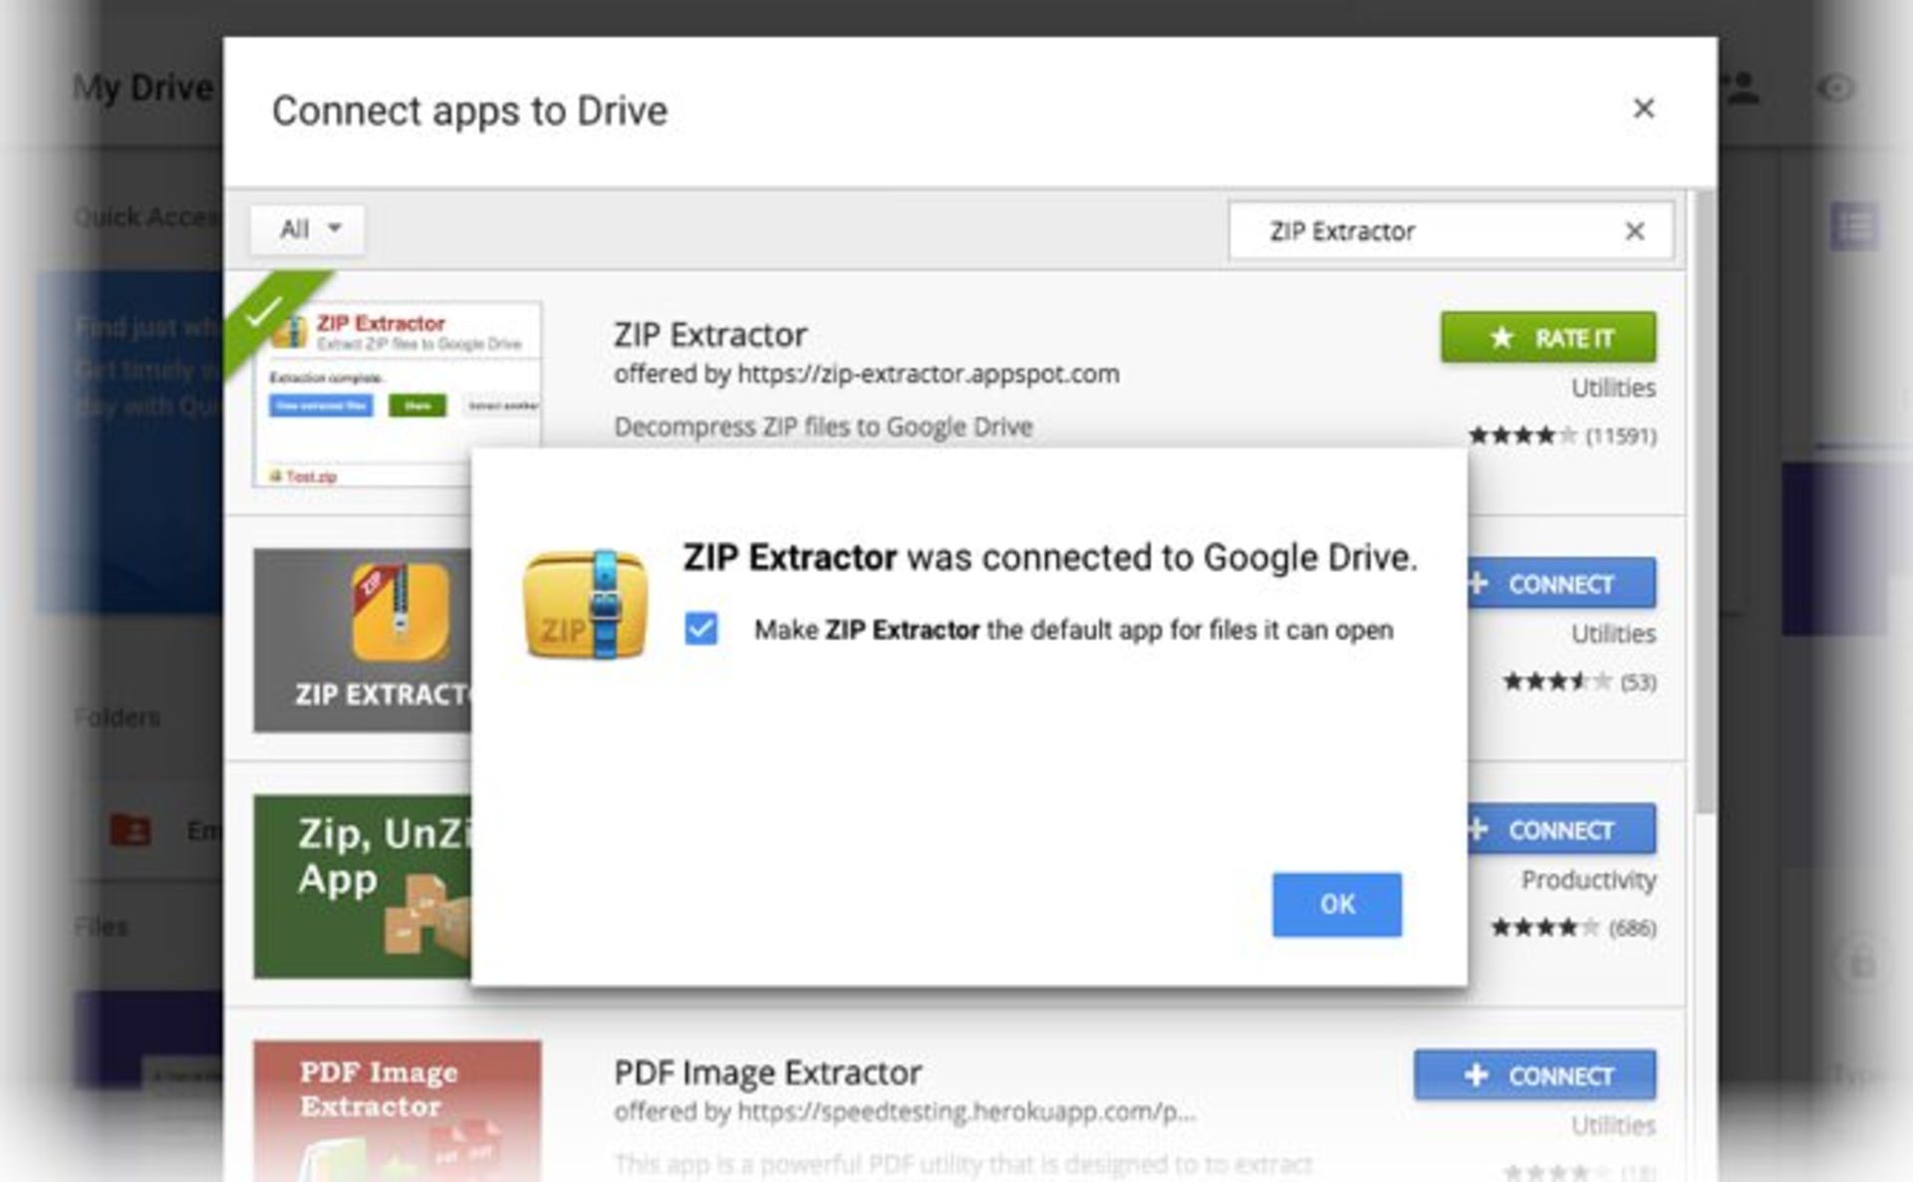This screenshot has width=1913, height=1182.
Task: Close the Connect apps to Drive dialog
Action: (1643, 110)
